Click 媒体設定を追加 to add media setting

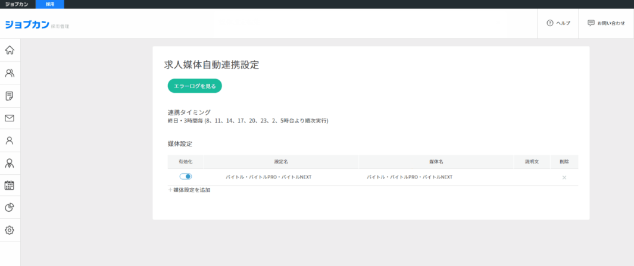(189, 190)
